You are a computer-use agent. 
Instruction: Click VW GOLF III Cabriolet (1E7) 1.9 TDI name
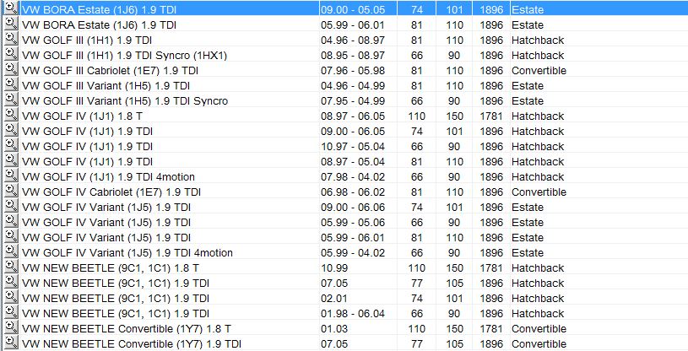coord(110,71)
